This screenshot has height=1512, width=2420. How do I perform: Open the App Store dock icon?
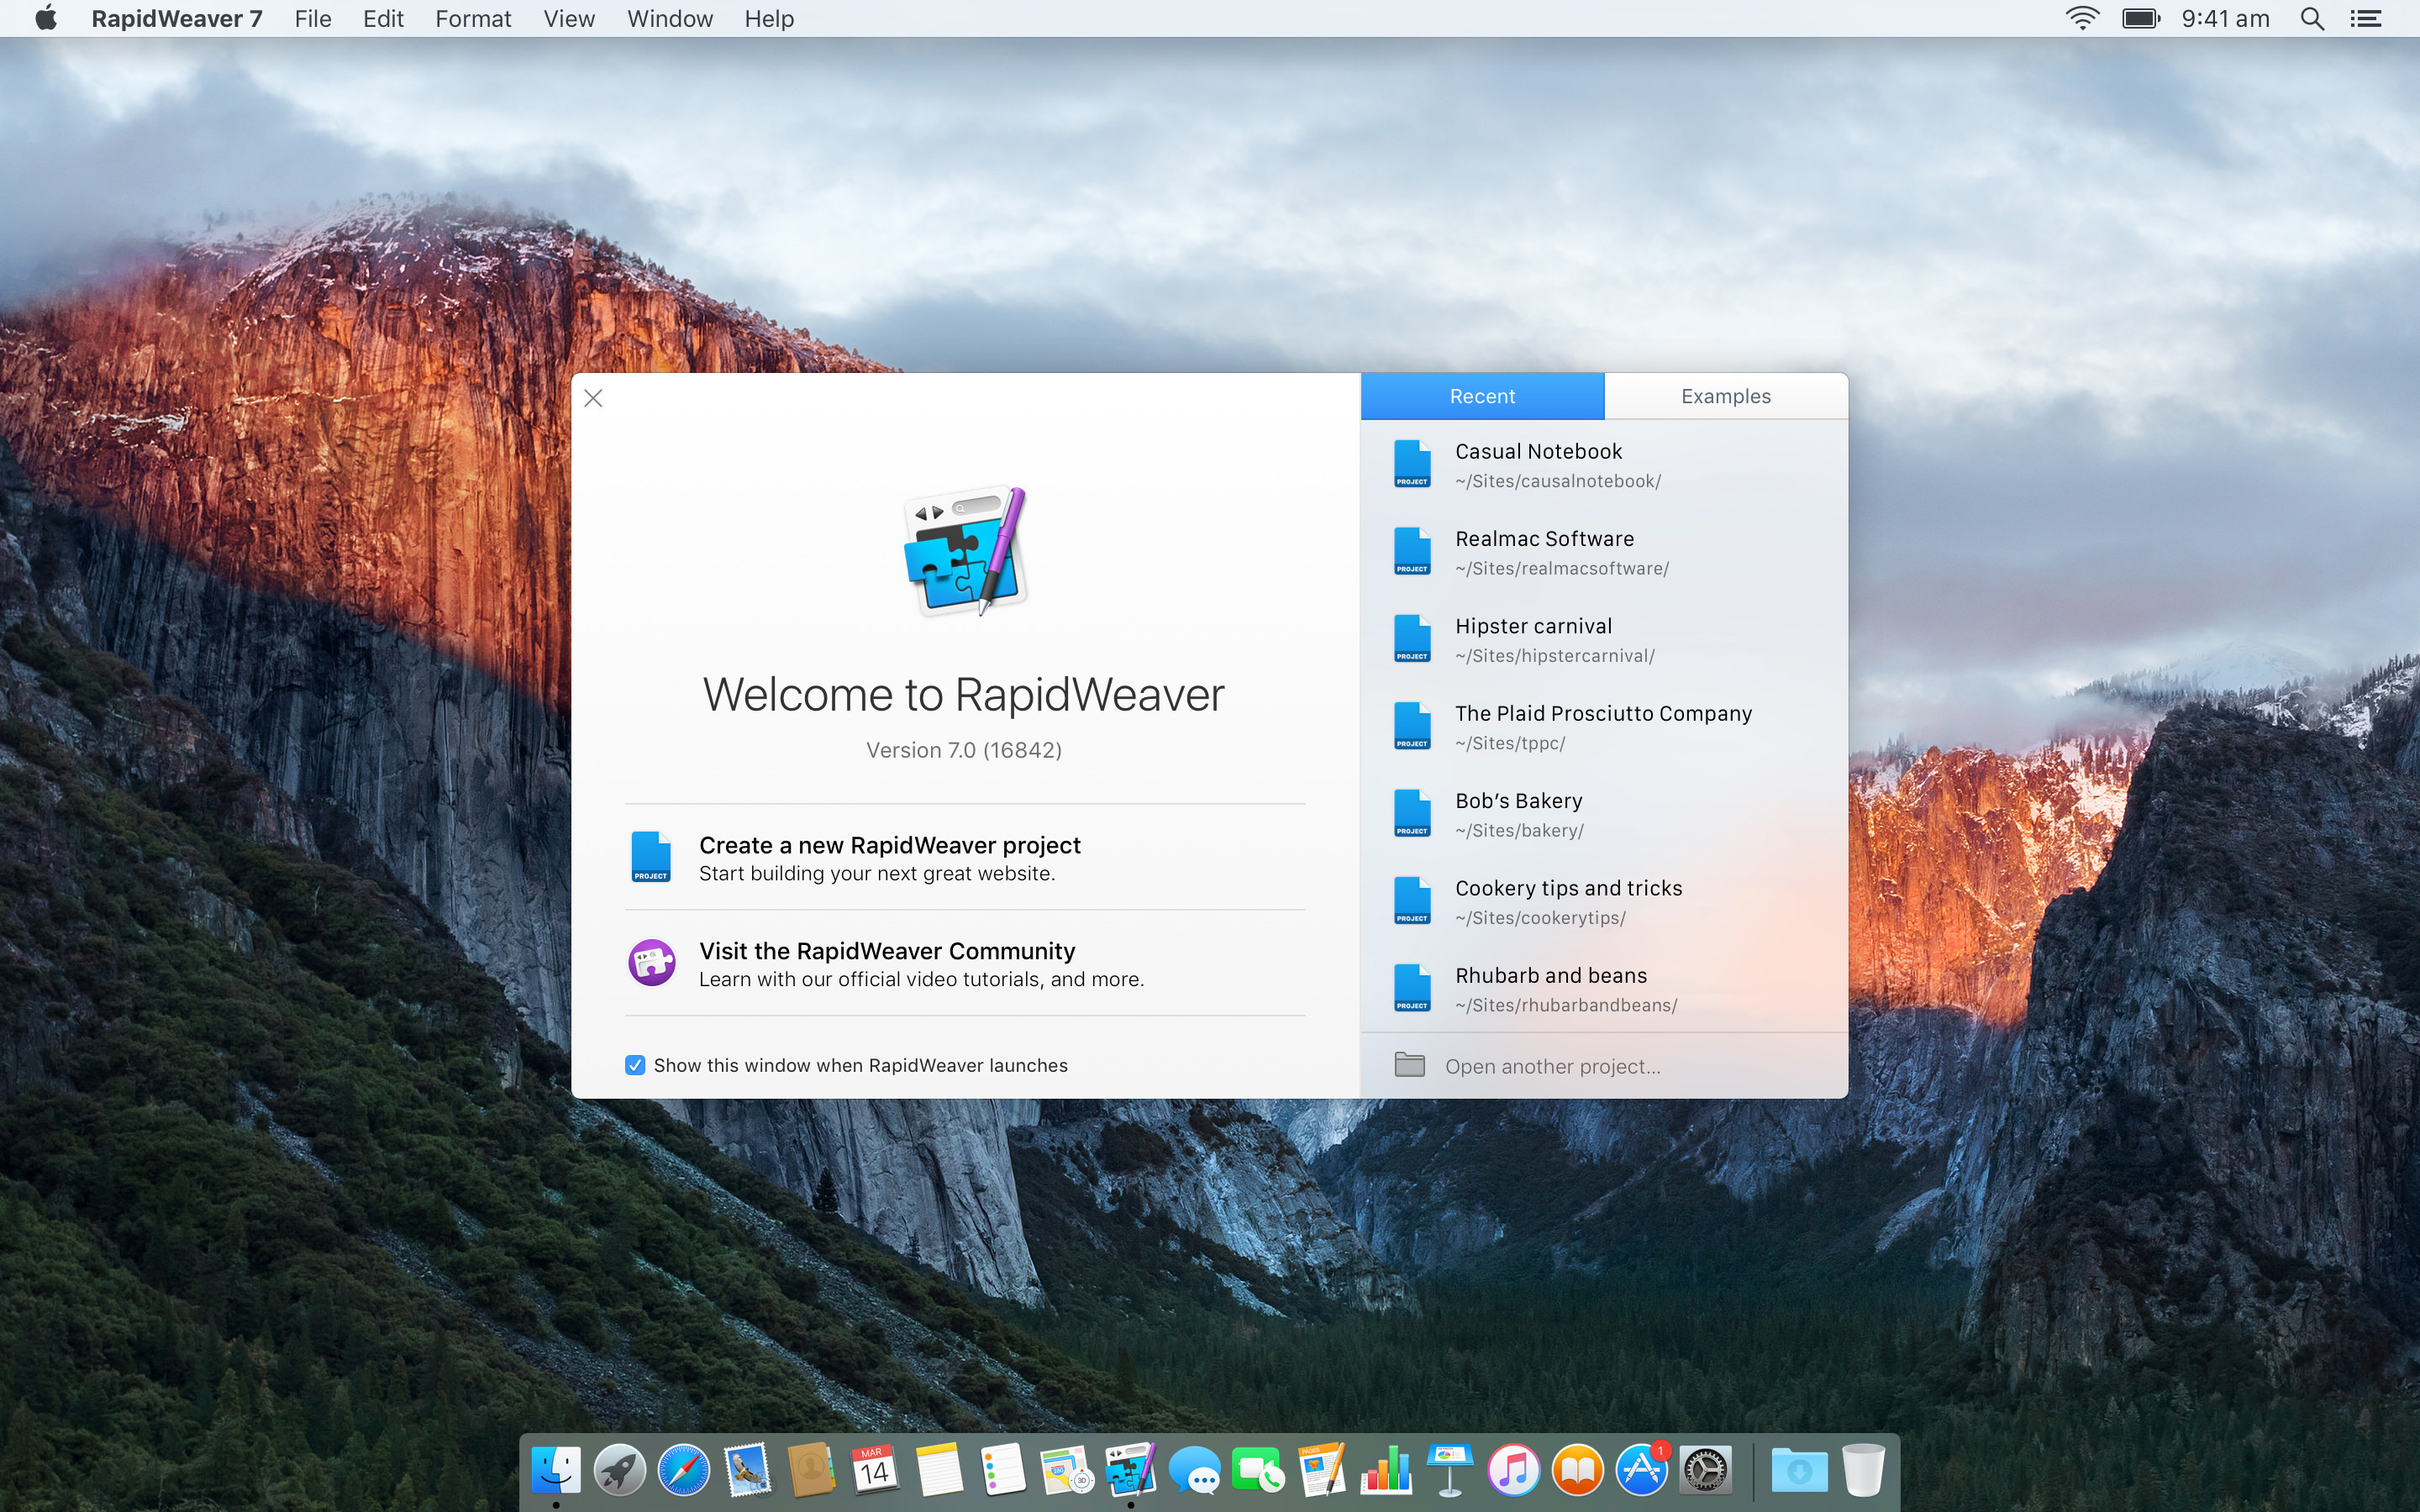pyautogui.click(x=1641, y=1470)
